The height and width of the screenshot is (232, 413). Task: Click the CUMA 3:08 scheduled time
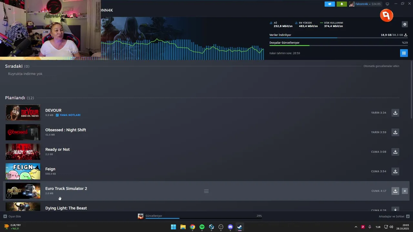click(378, 152)
